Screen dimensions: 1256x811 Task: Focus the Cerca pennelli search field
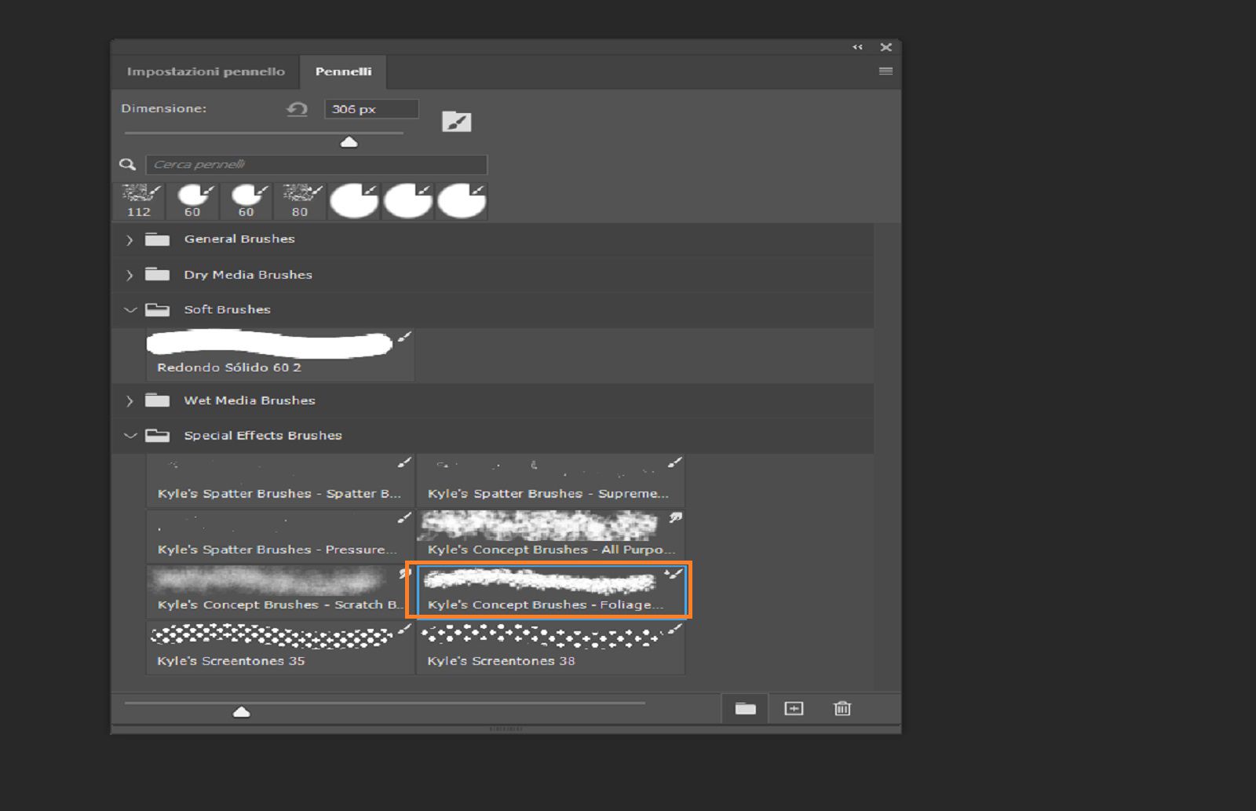[x=316, y=164]
